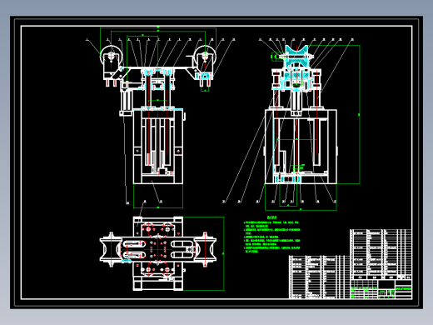The height and width of the screenshot is (325, 433).
Task: Select the front elevation view of the machine
Action: pyautogui.click(x=157, y=114)
